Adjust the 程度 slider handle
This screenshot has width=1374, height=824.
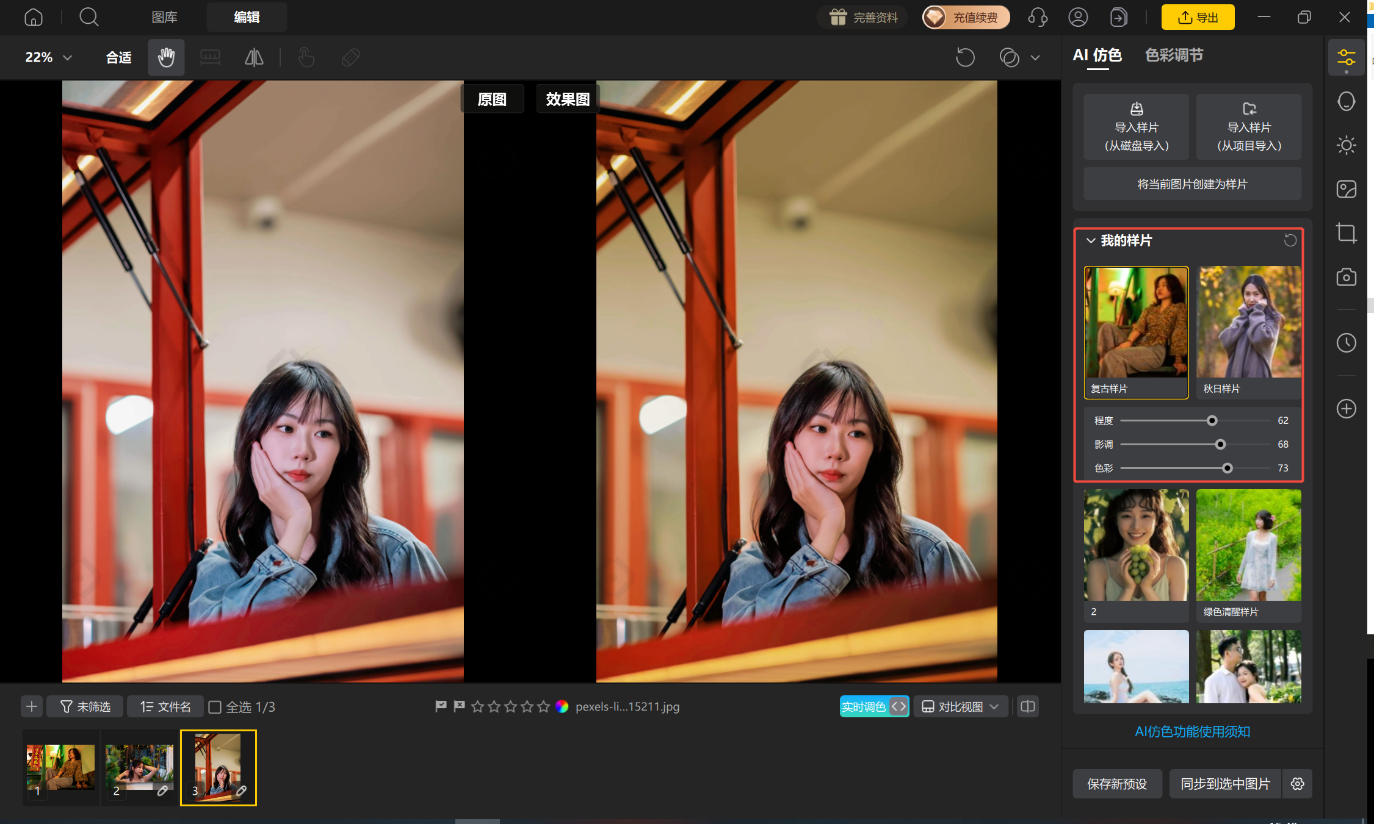[x=1212, y=421]
